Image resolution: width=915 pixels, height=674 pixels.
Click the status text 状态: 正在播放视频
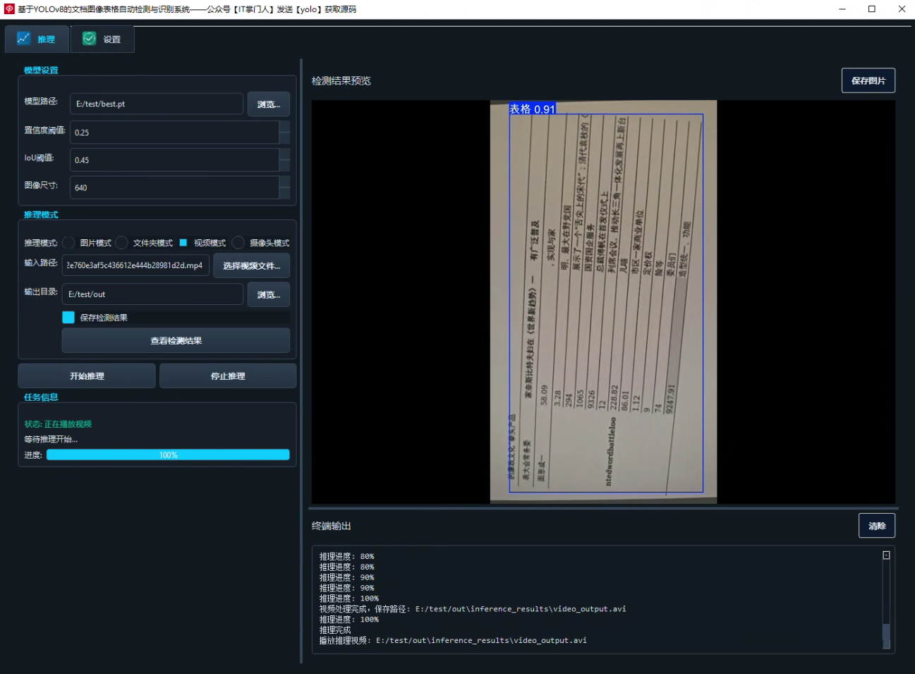(58, 424)
